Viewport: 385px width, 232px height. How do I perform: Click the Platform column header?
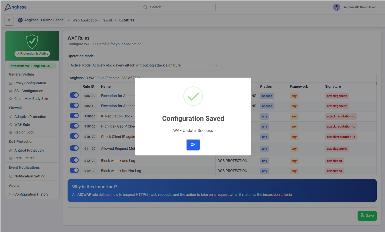point(267,87)
